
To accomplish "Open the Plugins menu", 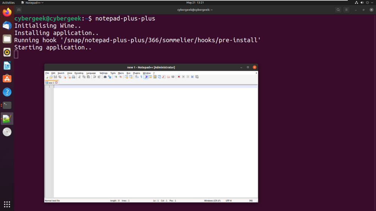I will (x=136, y=73).
